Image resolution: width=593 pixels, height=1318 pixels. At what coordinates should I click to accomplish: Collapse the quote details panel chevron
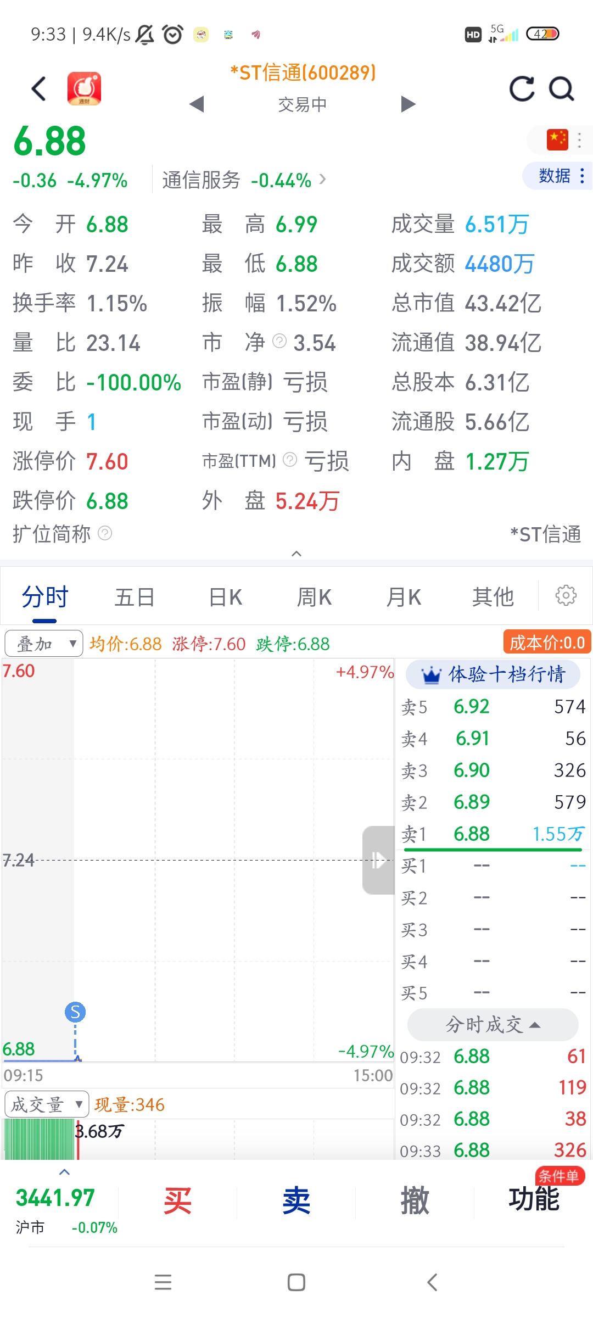pos(296,553)
